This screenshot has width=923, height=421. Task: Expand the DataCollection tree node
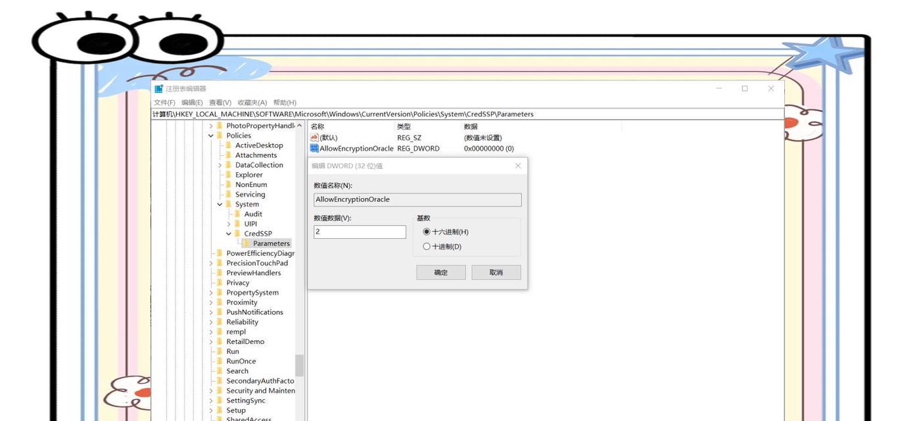(x=220, y=165)
